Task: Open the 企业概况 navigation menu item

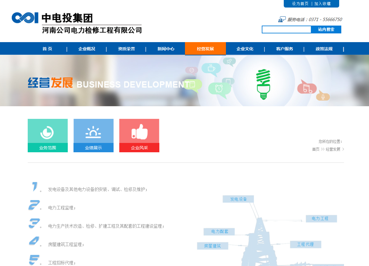Action: click(87, 49)
